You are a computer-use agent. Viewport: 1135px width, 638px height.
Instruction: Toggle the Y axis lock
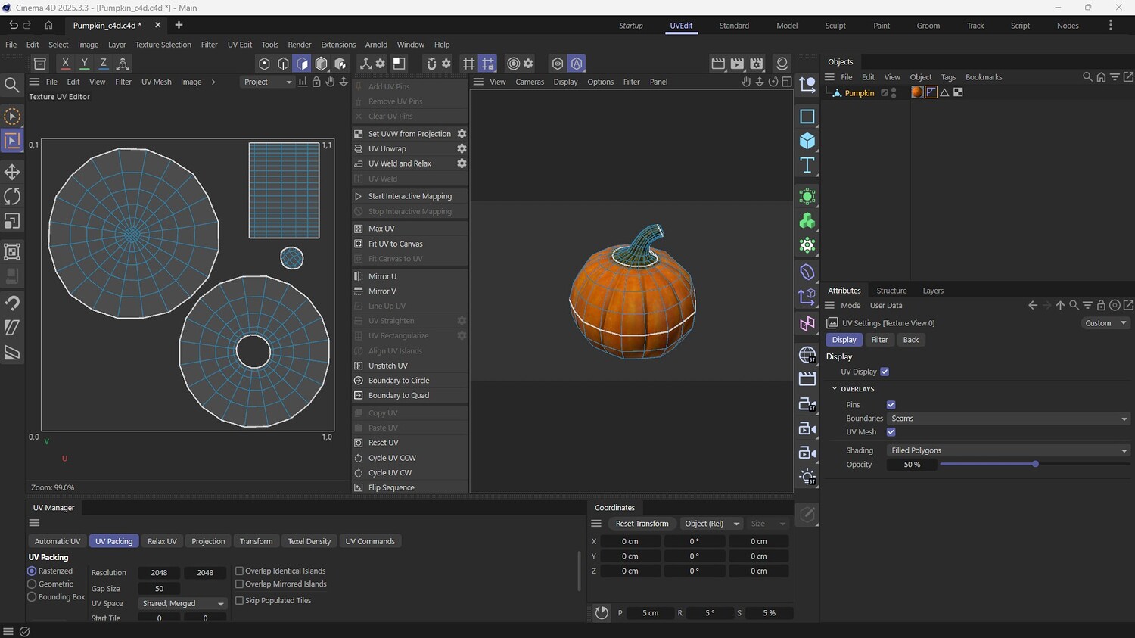click(84, 64)
